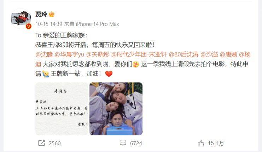Click the orange verified V badge

click(x=29, y=26)
